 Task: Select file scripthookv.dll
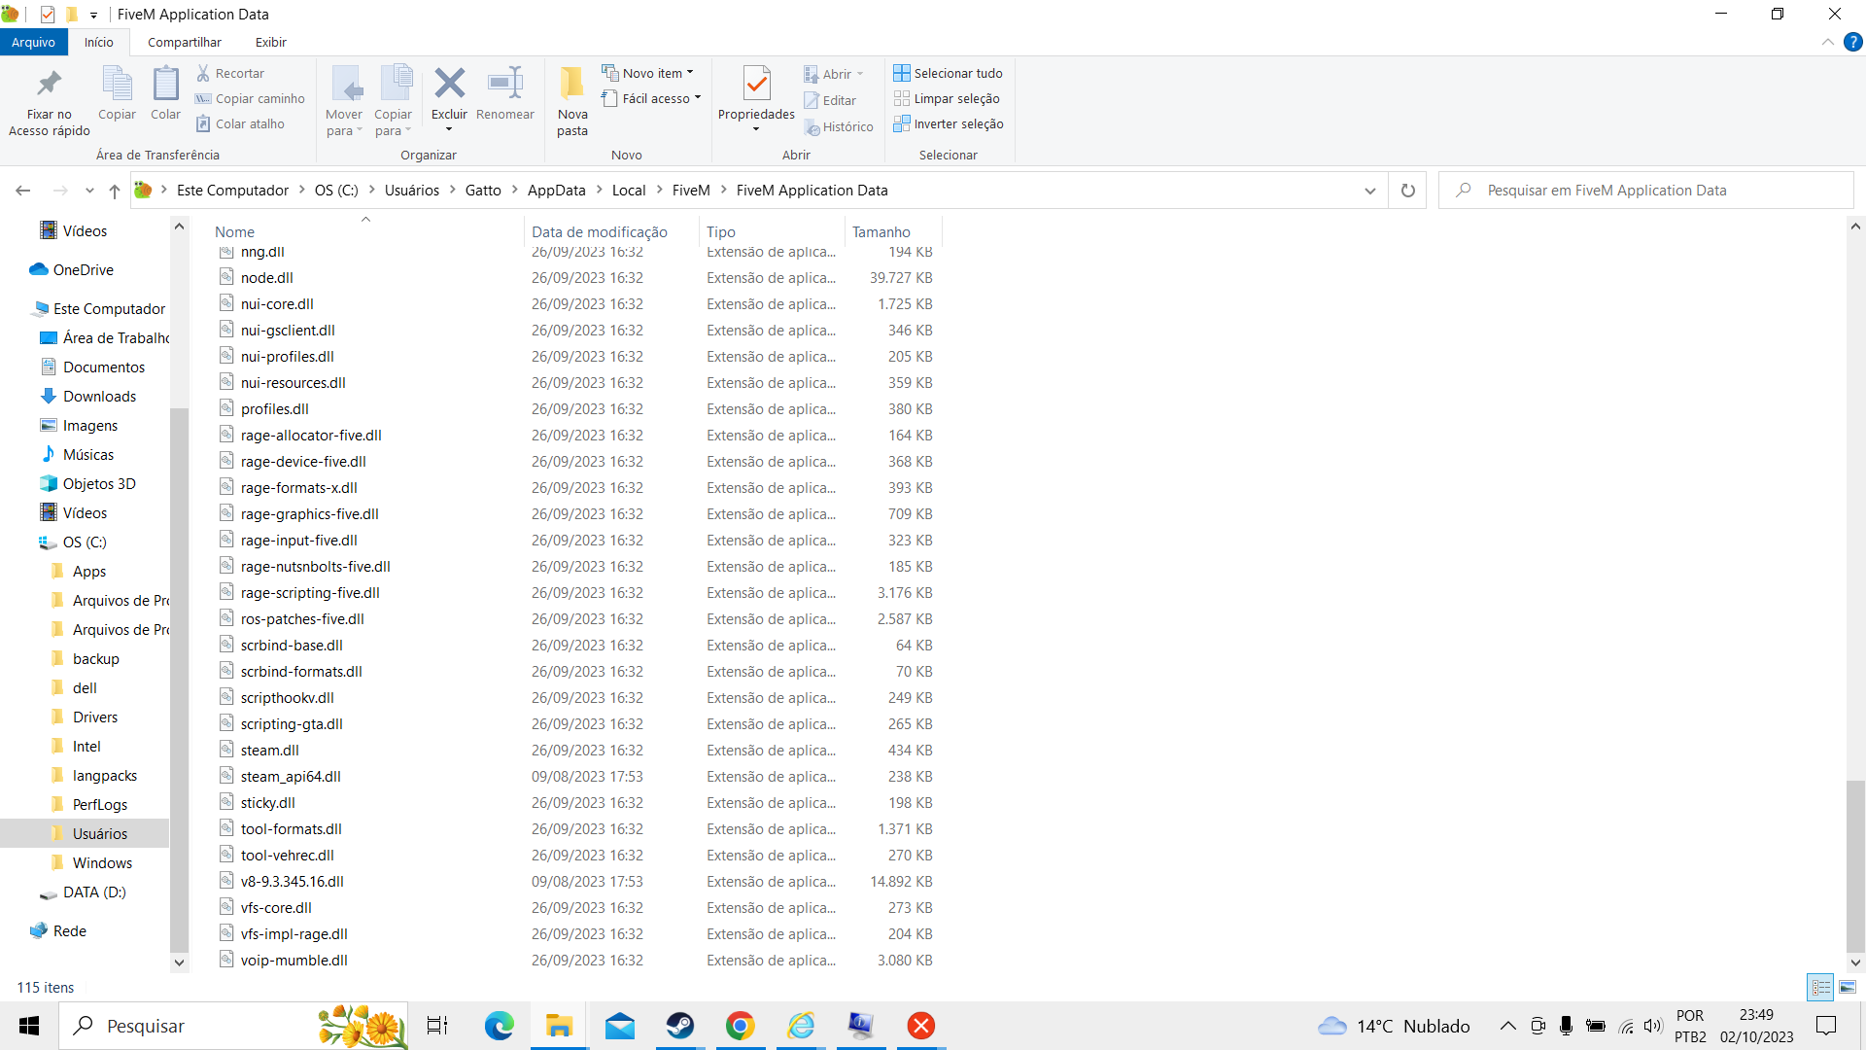[x=287, y=697]
